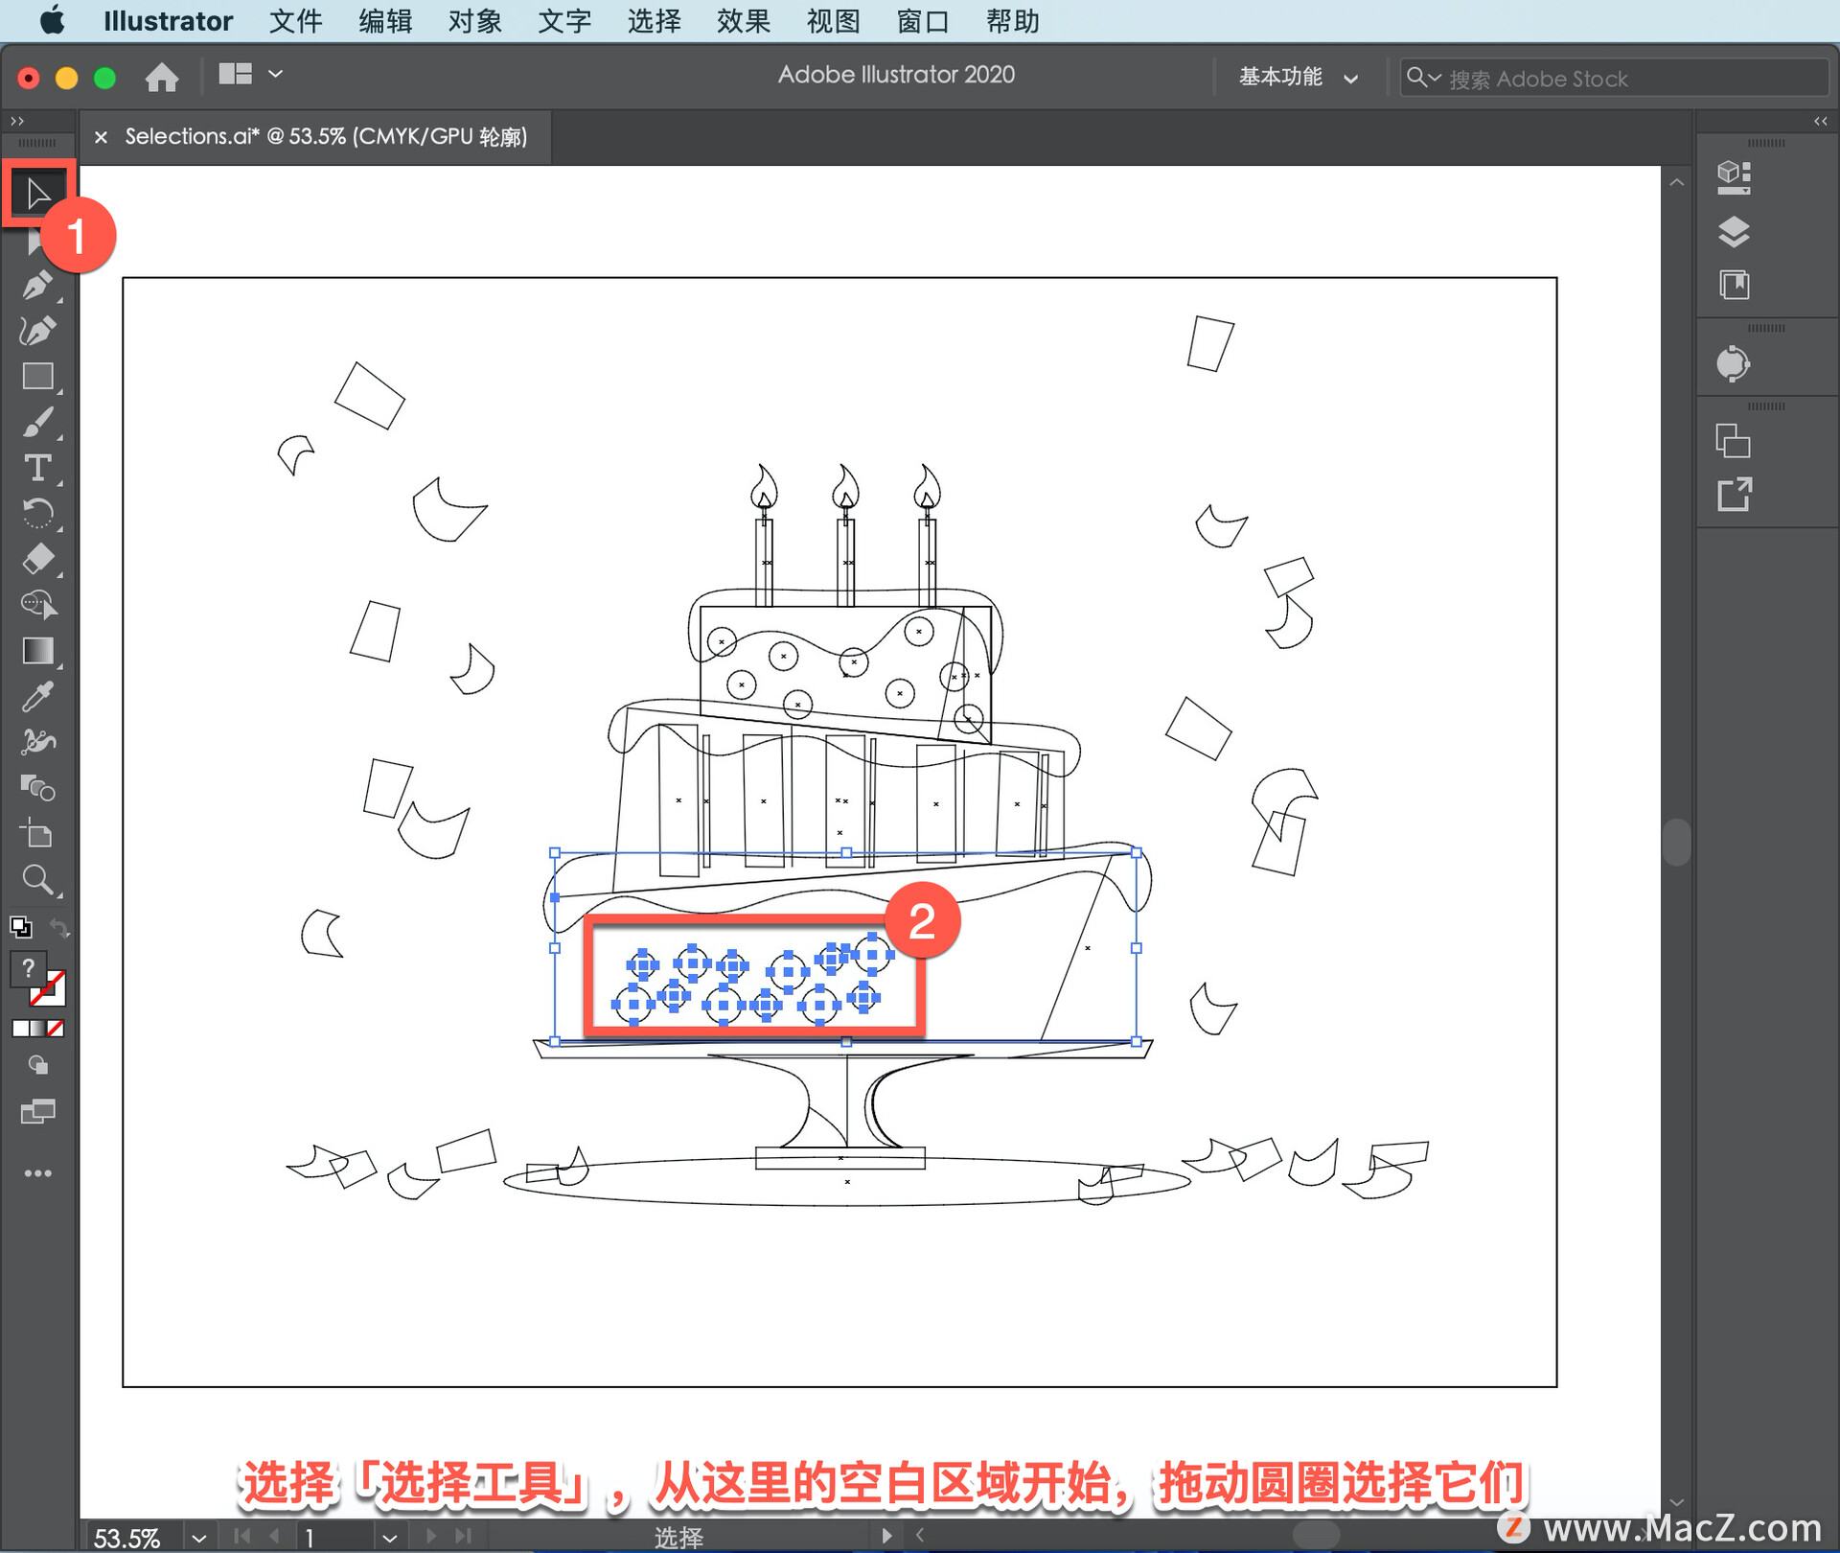Open the 帮助 menu
This screenshot has width=1840, height=1553.
click(1013, 21)
